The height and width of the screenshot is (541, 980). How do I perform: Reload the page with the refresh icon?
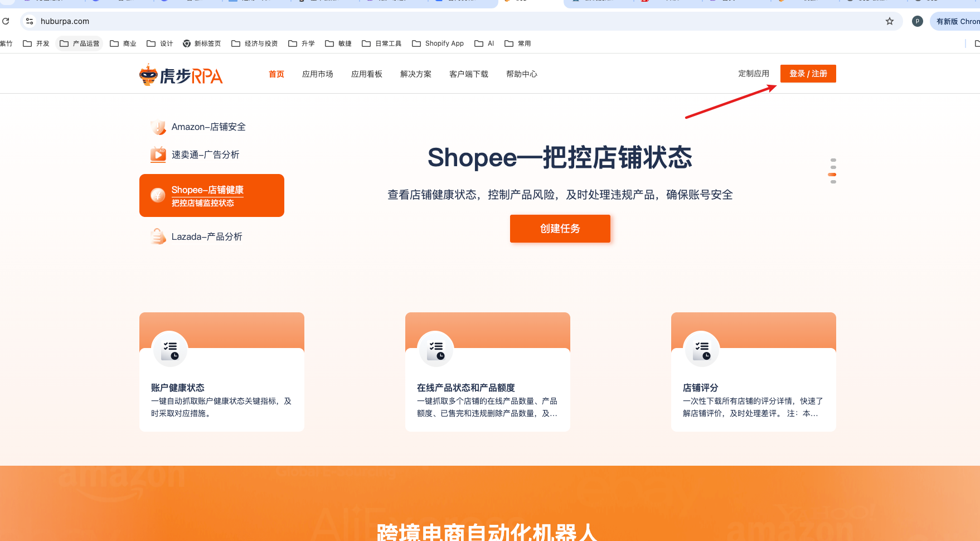(x=6, y=21)
